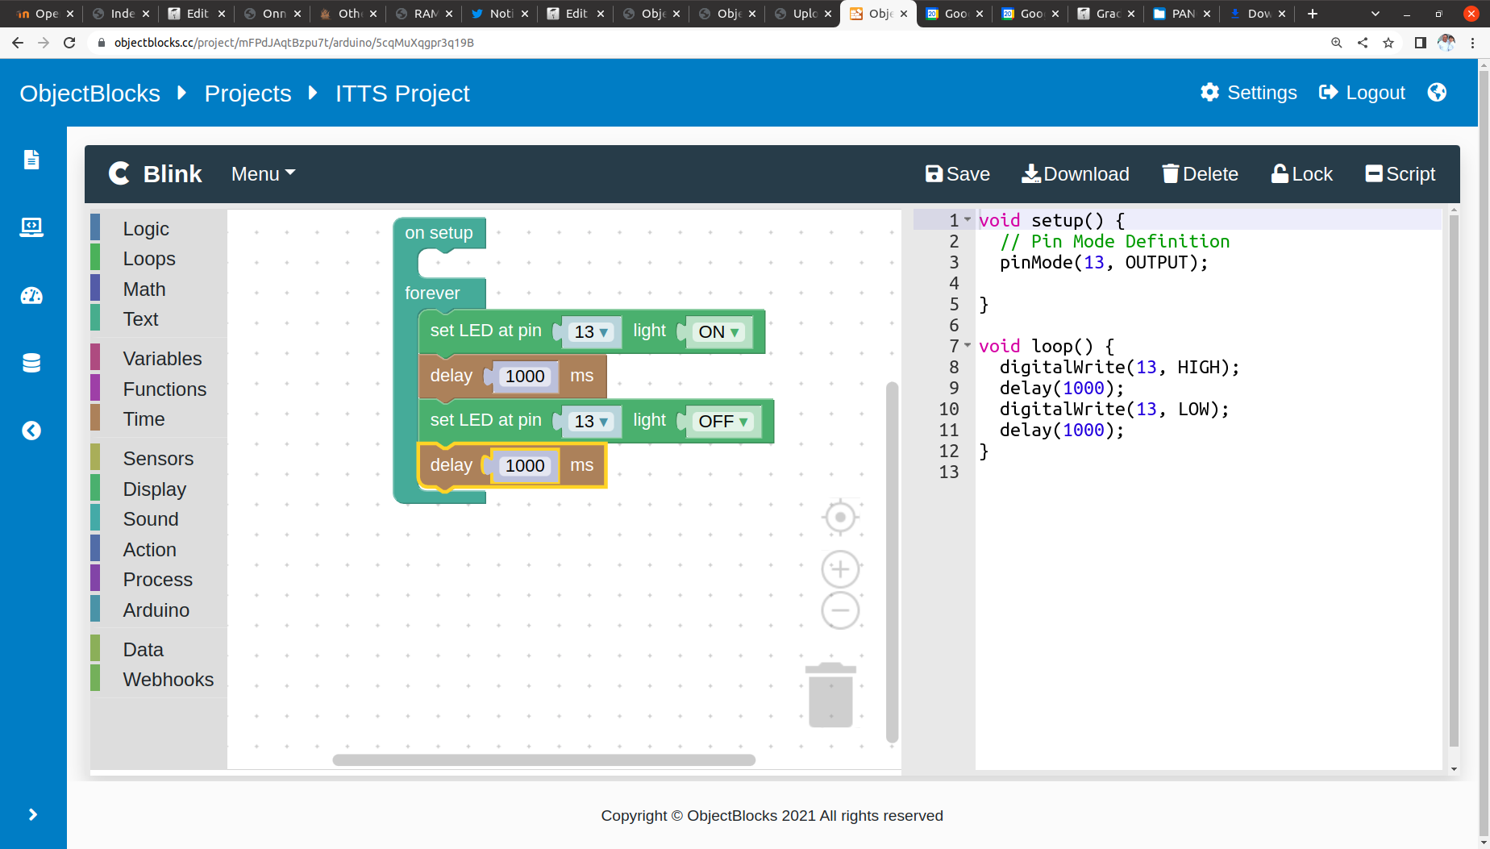1490x849 pixels.
Task: Zoom in on the block workspace
Action: tap(840, 569)
